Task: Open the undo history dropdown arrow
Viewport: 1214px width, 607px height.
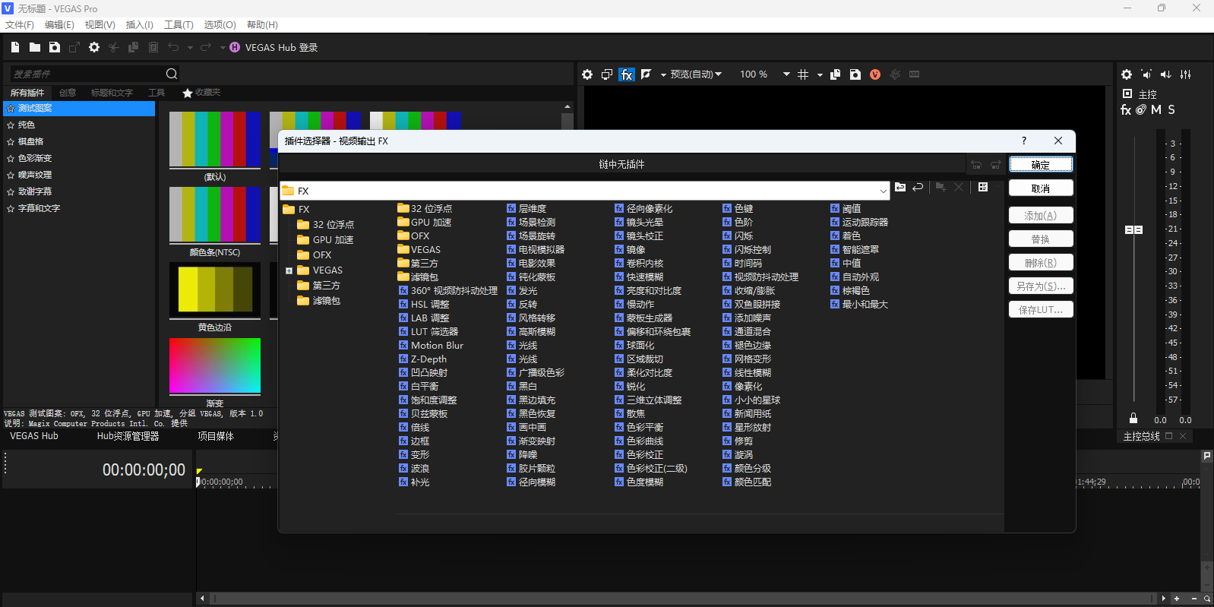Action: click(x=190, y=48)
